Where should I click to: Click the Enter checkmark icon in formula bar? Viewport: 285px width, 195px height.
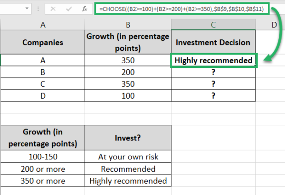[x=69, y=9]
